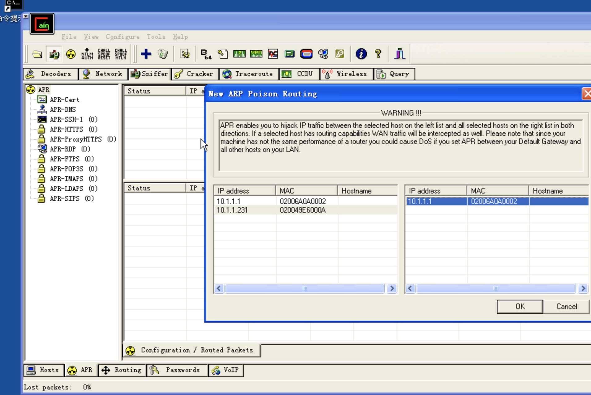Select APR-DNS in the tree

63,109
